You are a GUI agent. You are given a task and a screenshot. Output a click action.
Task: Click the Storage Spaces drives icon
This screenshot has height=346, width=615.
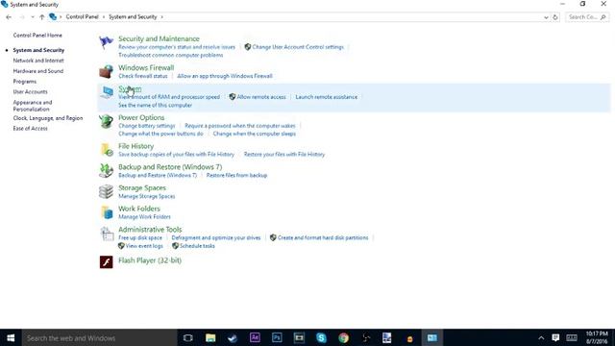click(x=106, y=191)
